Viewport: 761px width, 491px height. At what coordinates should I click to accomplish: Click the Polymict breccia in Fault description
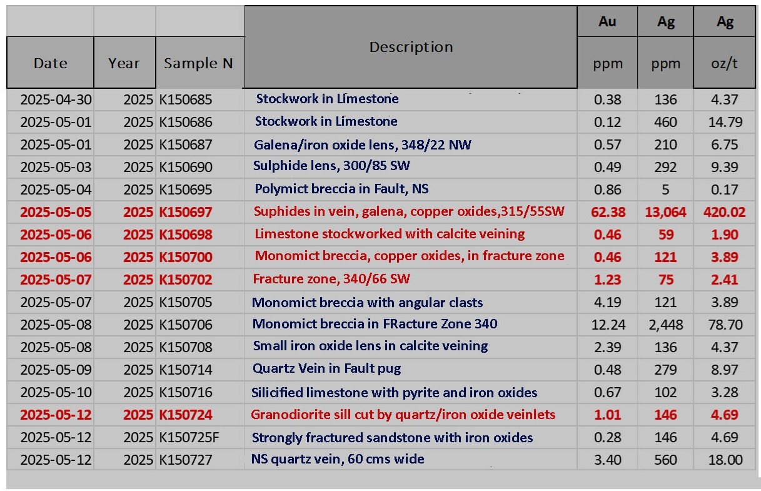coord(341,189)
